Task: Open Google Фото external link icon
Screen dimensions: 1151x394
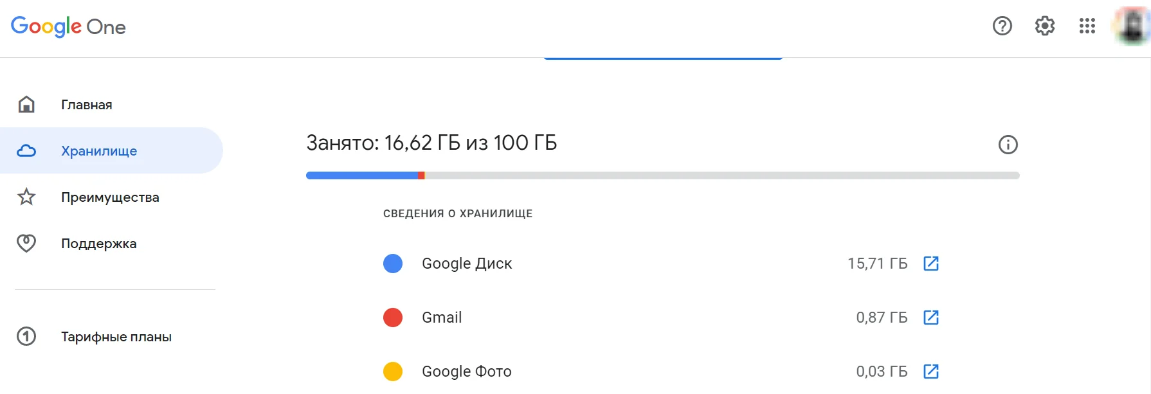Action: (931, 372)
